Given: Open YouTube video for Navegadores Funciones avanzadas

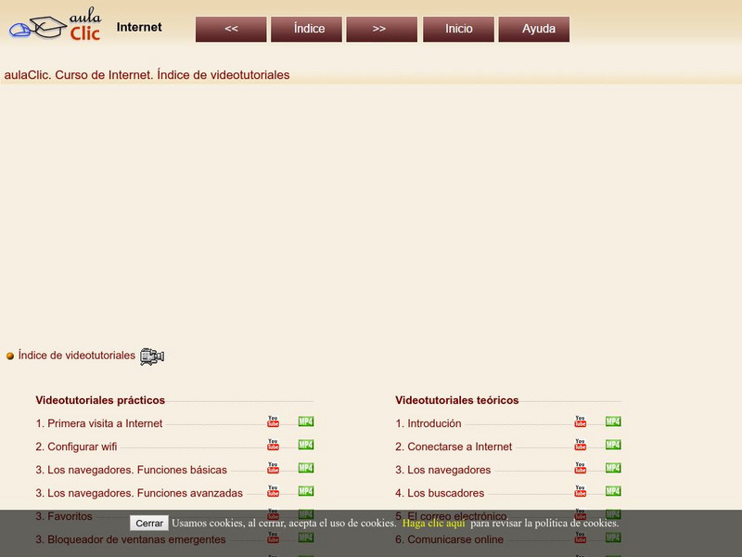Looking at the screenshot, I should 273,491.
